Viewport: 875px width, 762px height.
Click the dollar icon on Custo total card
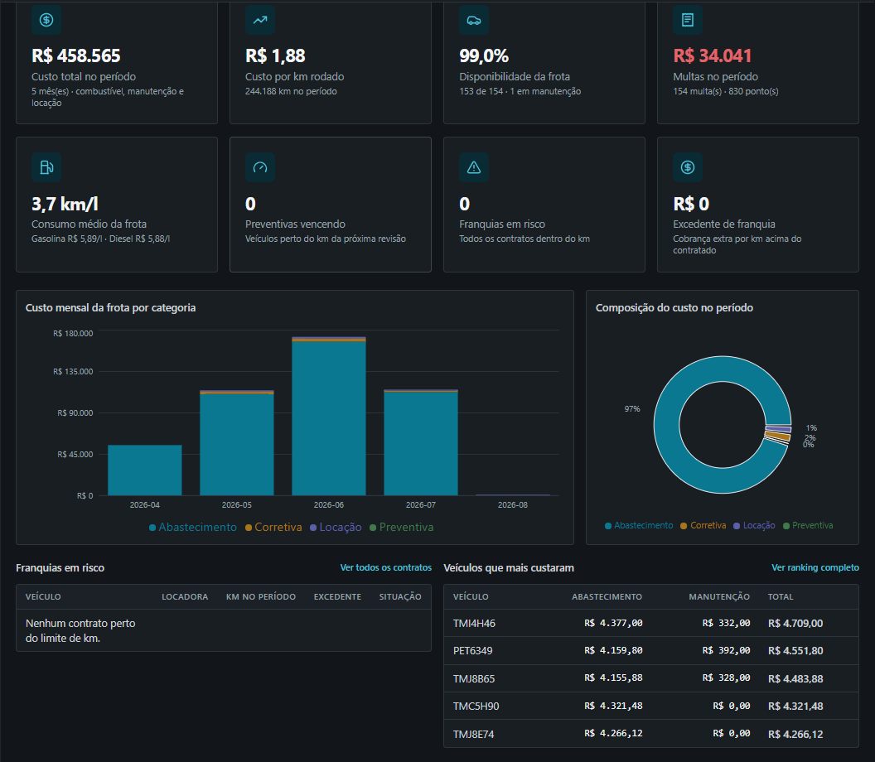46,20
